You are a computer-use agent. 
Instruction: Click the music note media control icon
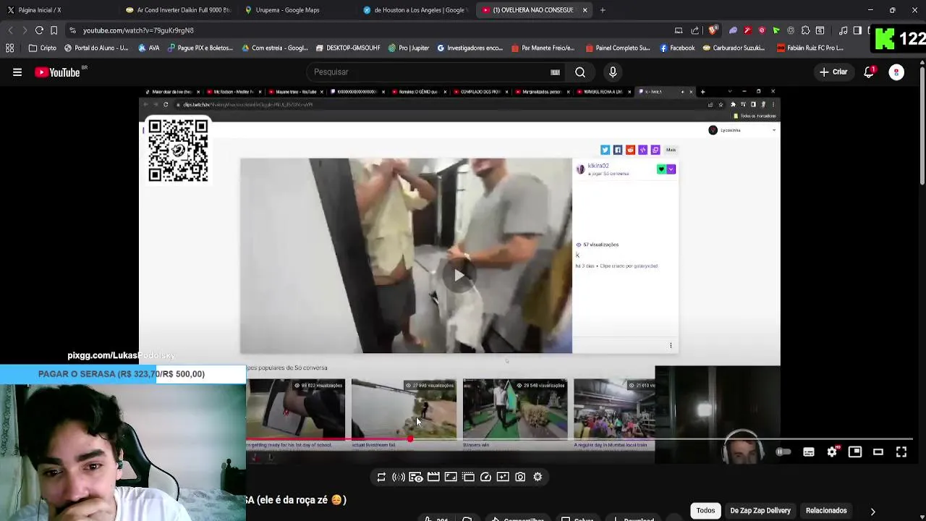pyautogui.click(x=843, y=30)
